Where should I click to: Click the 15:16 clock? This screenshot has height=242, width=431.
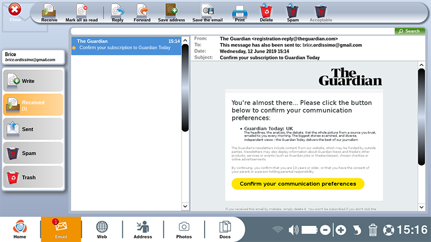[x=412, y=230]
